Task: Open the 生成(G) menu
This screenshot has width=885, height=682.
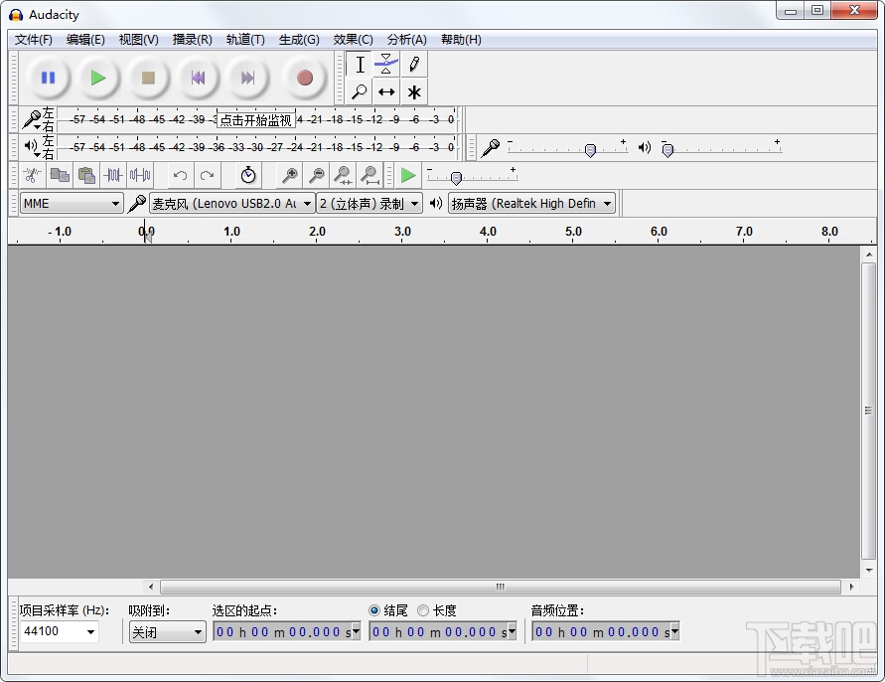Action: [x=299, y=40]
